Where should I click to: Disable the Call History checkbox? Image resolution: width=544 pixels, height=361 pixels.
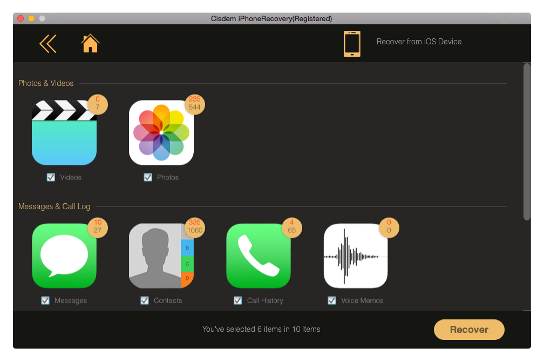(237, 300)
